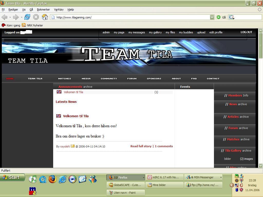Expand the MSN Messenger taskbar group dropdown
This screenshot has height=197, width=263.
click(x=221, y=177)
